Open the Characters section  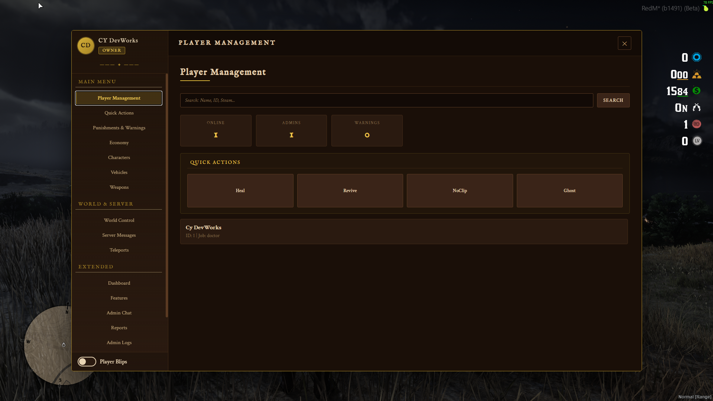click(119, 158)
